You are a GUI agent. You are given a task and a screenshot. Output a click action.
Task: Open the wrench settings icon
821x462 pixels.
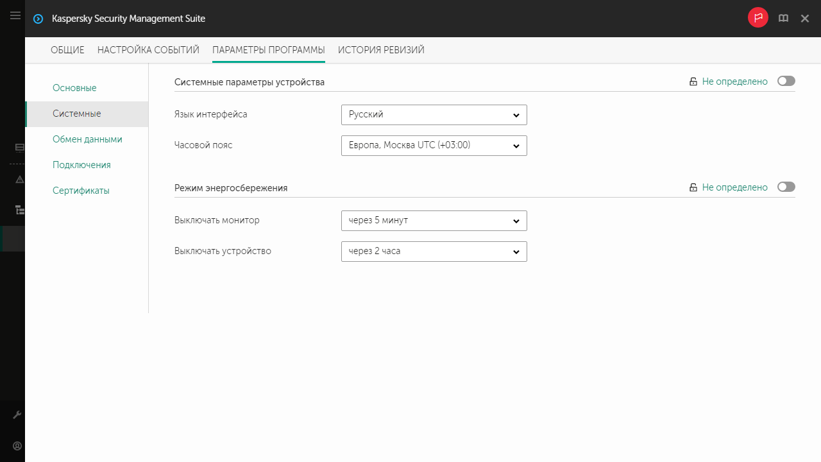click(x=17, y=415)
